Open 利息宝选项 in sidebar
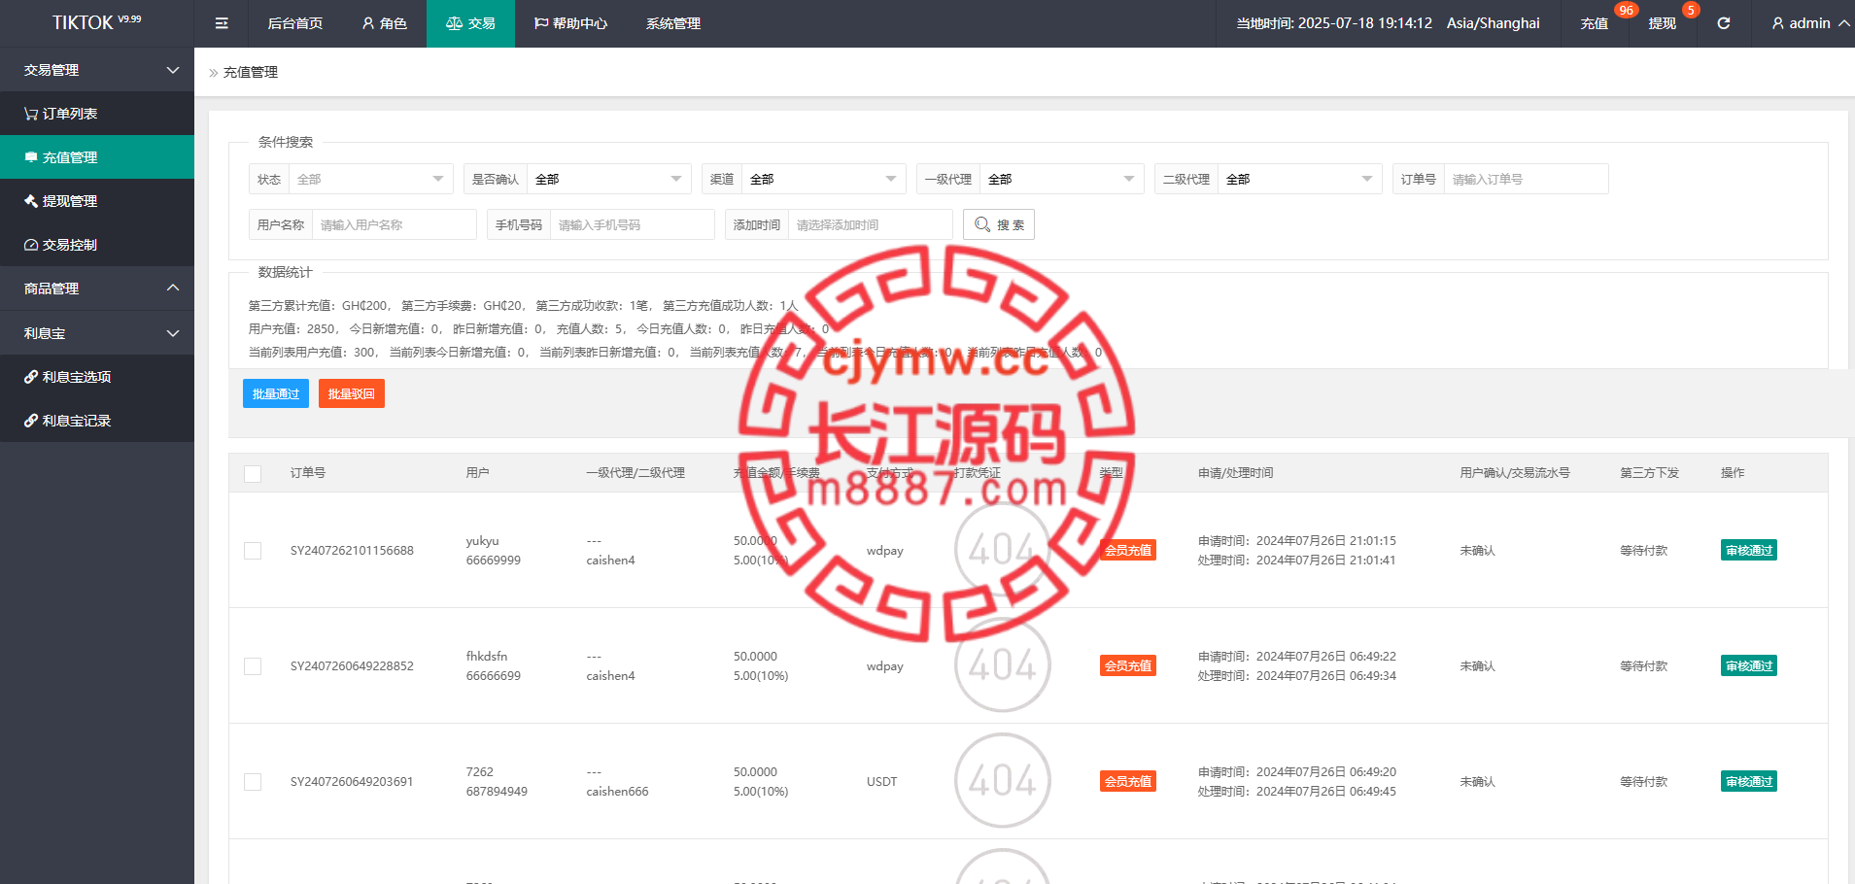The width and height of the screenshot is (1855, 884). tap(97, 377)
